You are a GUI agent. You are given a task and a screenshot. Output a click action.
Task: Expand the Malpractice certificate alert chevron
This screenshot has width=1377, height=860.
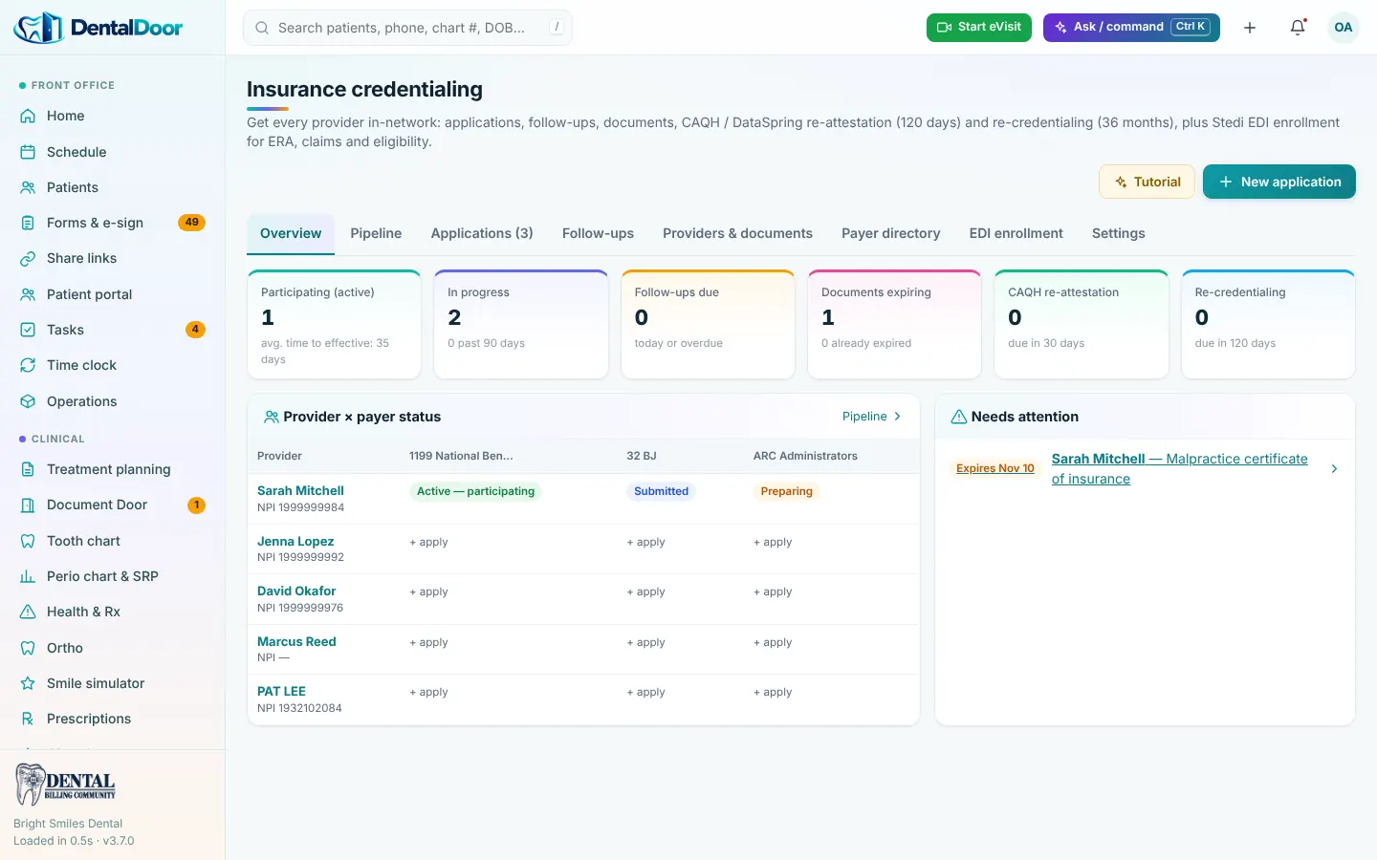[x=1335, y=468]
